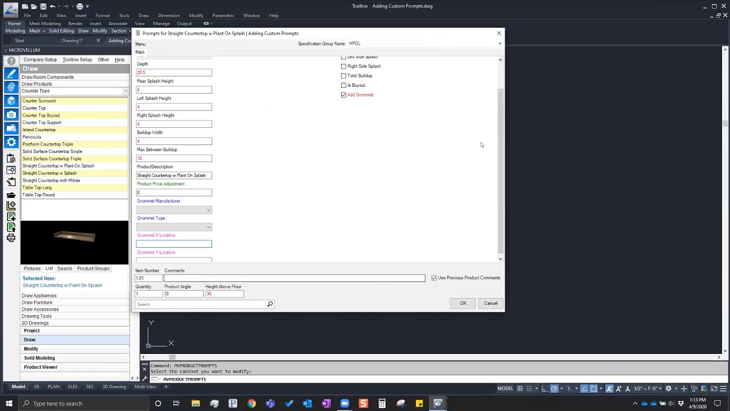Click the Open folder icon in quick access

pyautogui.click(x=34, y=6)
